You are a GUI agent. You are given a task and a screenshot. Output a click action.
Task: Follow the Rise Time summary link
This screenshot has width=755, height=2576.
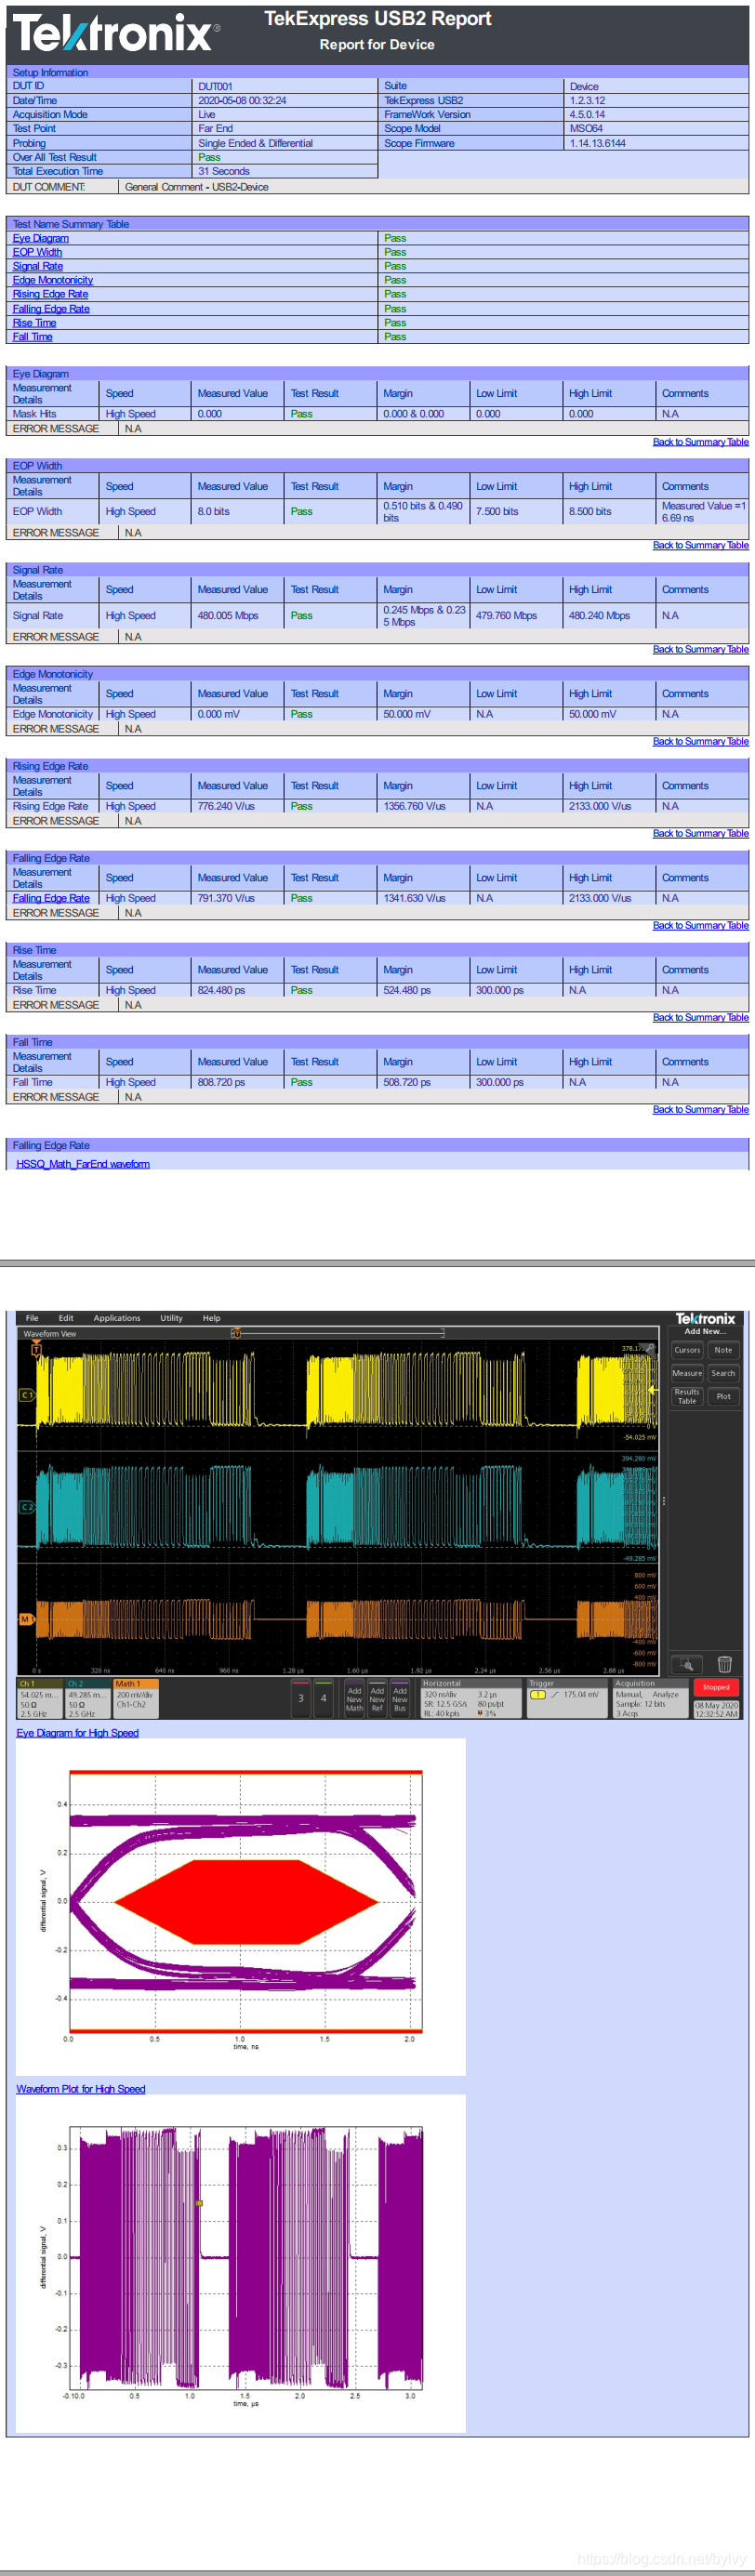[34, 323]
